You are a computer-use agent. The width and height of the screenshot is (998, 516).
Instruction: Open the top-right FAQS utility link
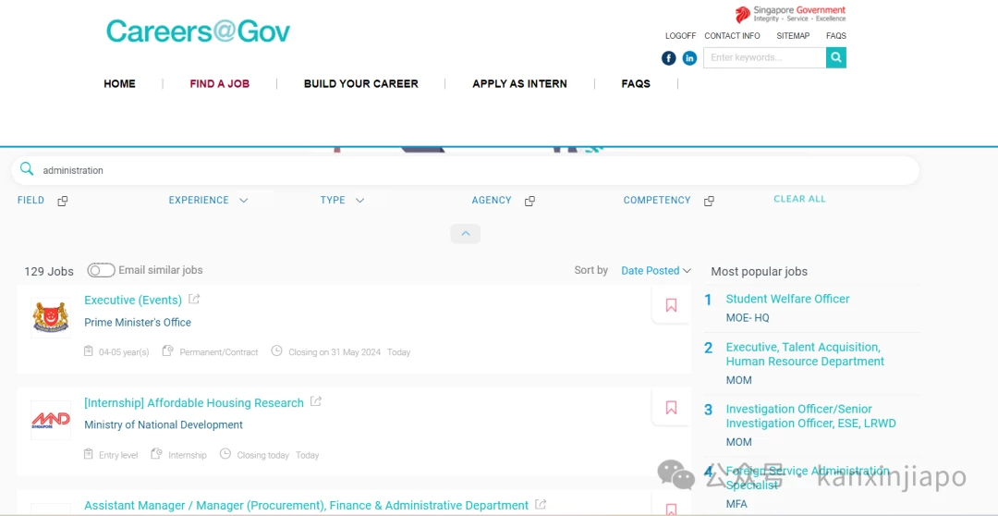click(x=836, y=36)
